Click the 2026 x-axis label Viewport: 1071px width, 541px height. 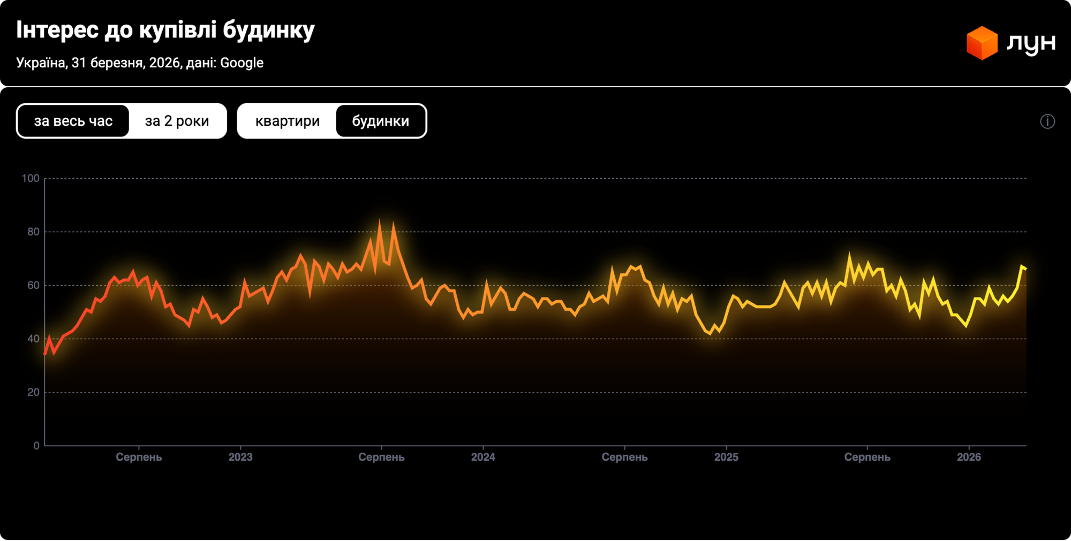969,457
